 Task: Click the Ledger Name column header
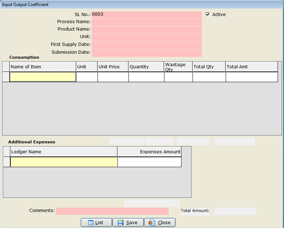[64, 152]
